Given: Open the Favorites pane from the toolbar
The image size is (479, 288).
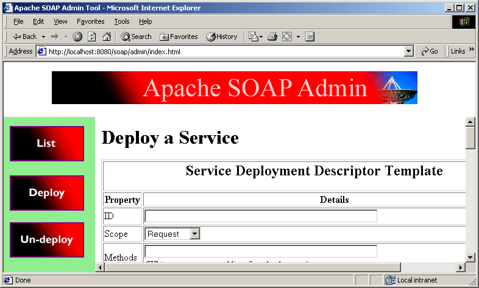Looking at the screenshot, I should pyautogui.click(x=179, y=37).
